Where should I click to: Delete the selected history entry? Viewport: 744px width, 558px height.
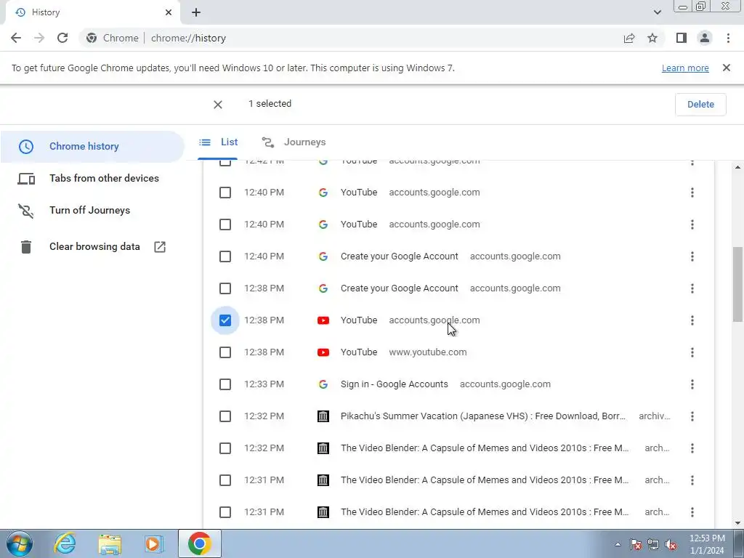click(700, 105)
